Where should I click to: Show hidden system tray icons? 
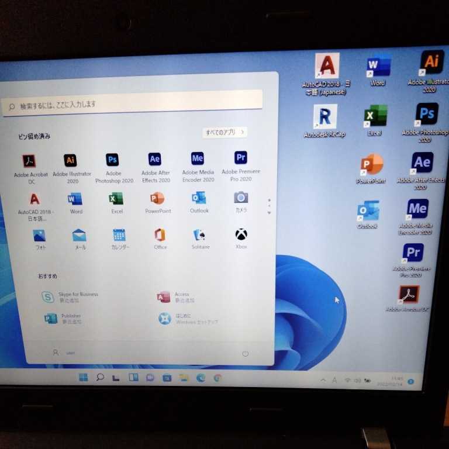[x=323, y=380]
